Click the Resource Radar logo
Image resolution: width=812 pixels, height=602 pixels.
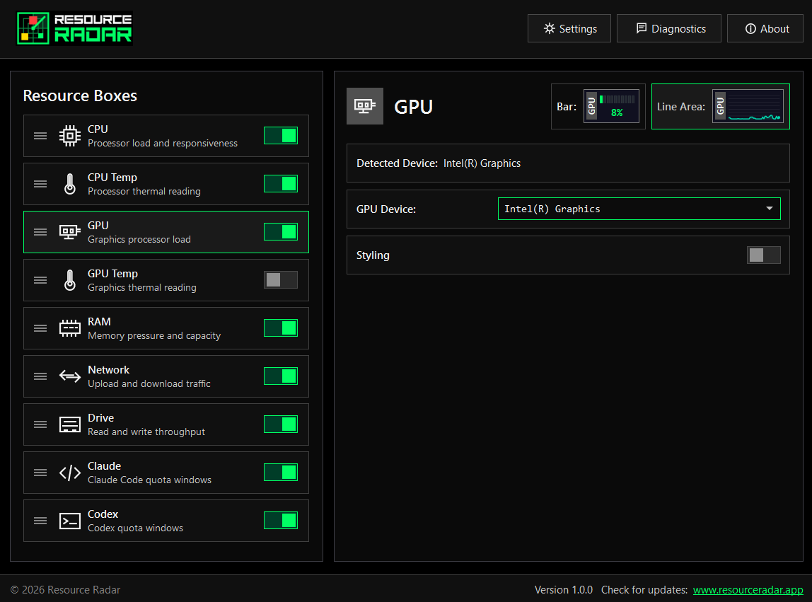74,28
